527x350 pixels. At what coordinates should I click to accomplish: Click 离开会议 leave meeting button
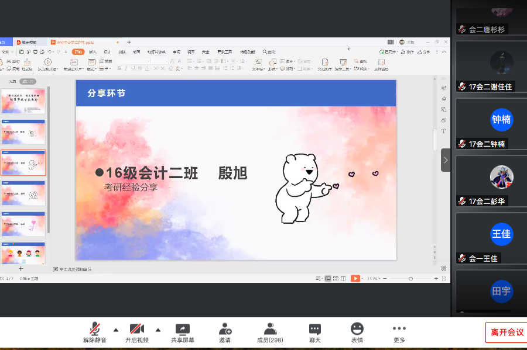click(x=507, y=332)
